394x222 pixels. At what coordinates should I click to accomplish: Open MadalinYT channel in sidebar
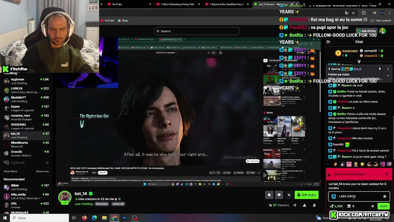[x=26, y=99]
